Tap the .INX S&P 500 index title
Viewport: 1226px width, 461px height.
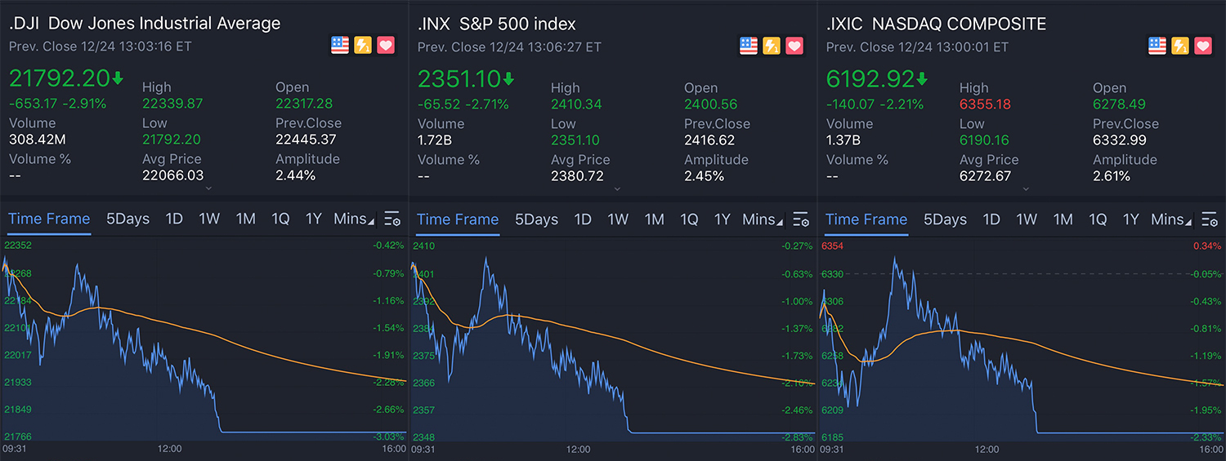coord(497,24)
